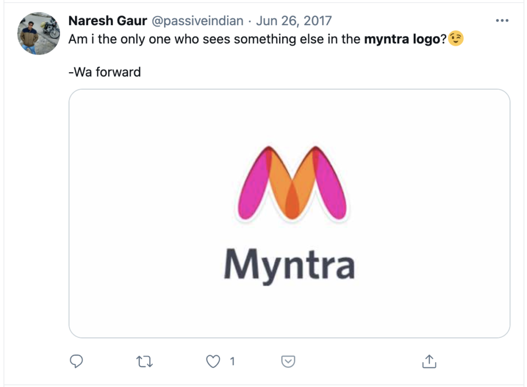The image size is (527, 387).
Task: Click the Myntra wordmark in the image
Action: point(289,265)
